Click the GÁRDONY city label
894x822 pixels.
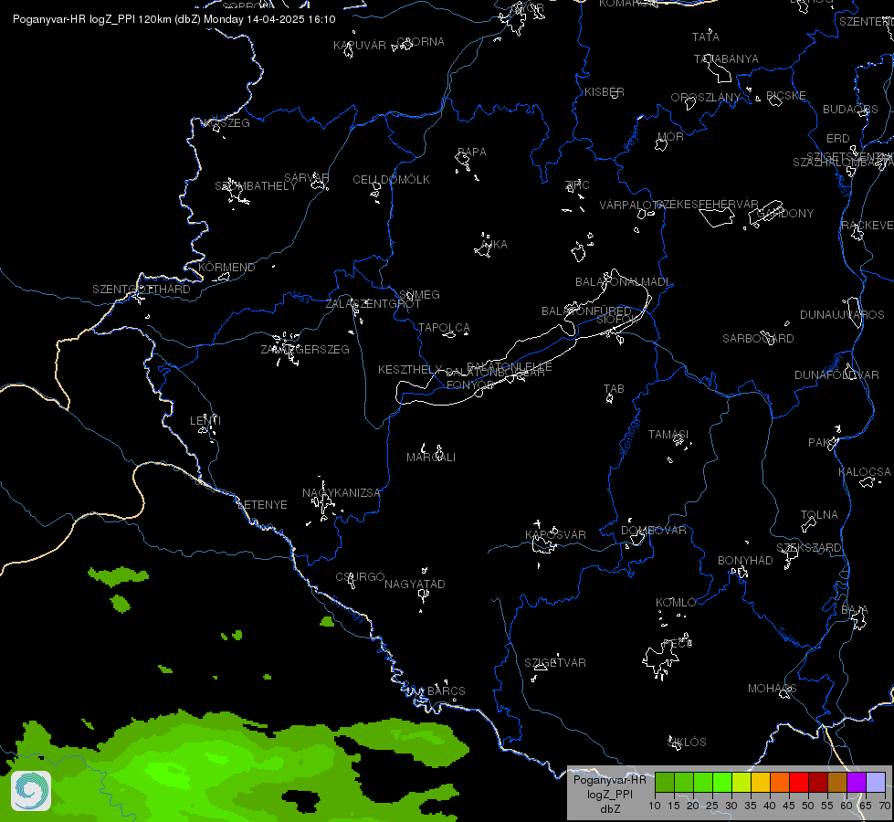(785, 214)
